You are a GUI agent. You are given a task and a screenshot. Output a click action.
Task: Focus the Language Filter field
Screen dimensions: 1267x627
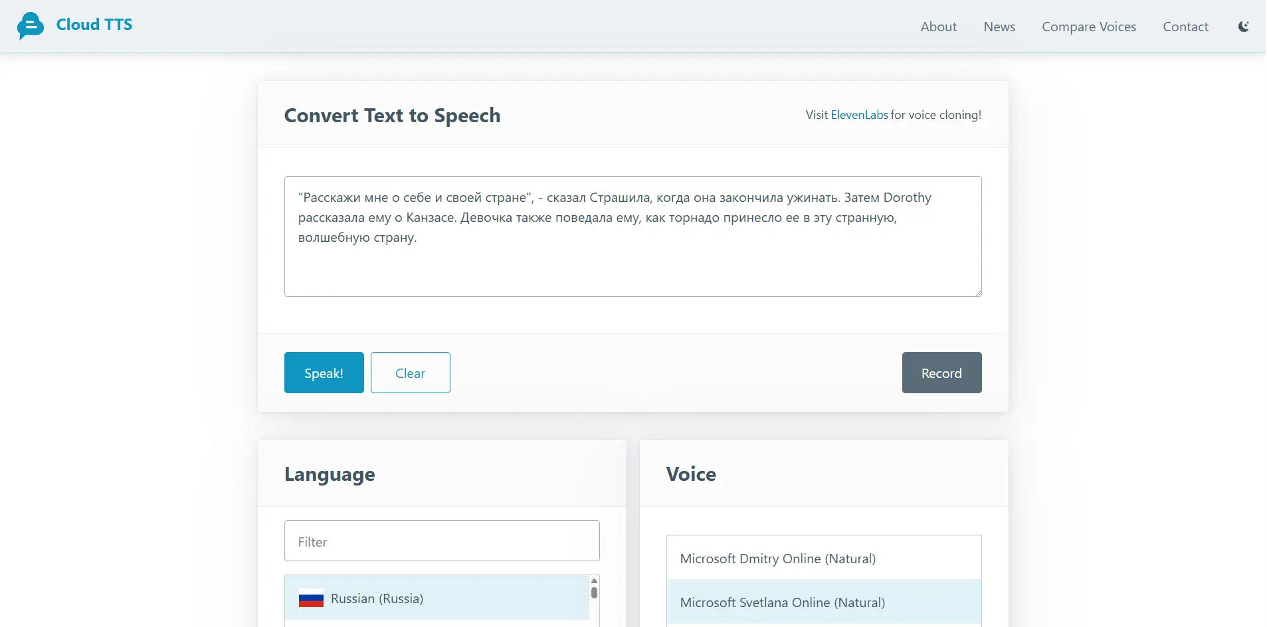click(x=442, y=541)
